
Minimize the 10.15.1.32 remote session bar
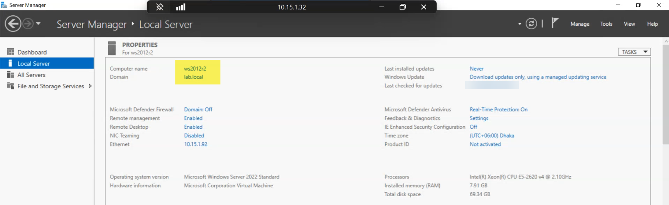tap(382, 7)
